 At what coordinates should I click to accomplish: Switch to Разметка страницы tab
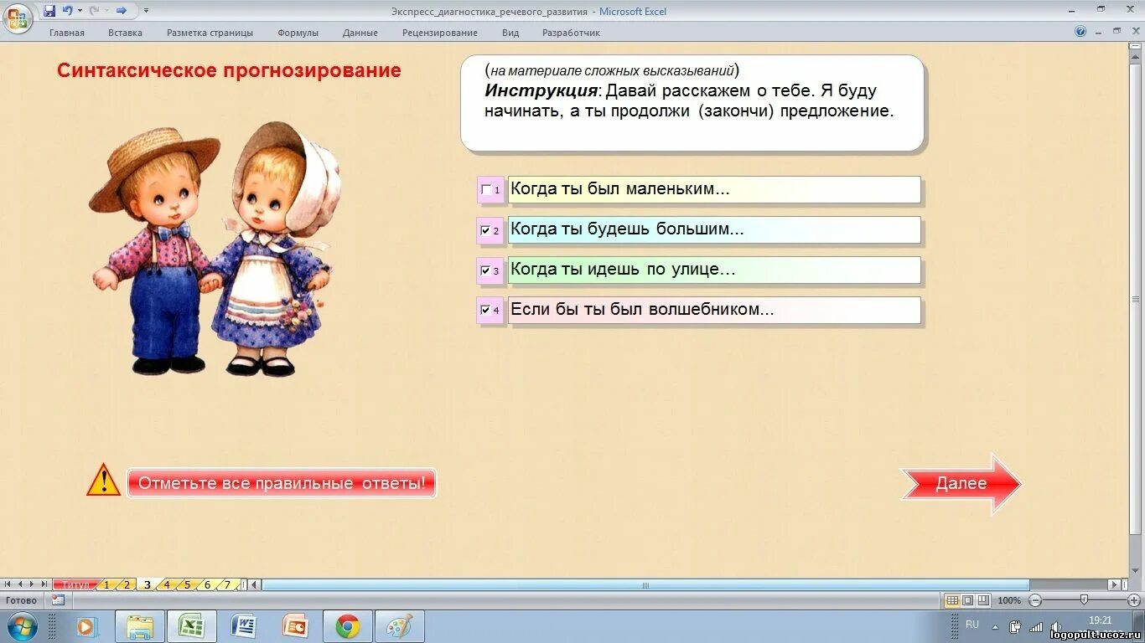click(210, 33)
